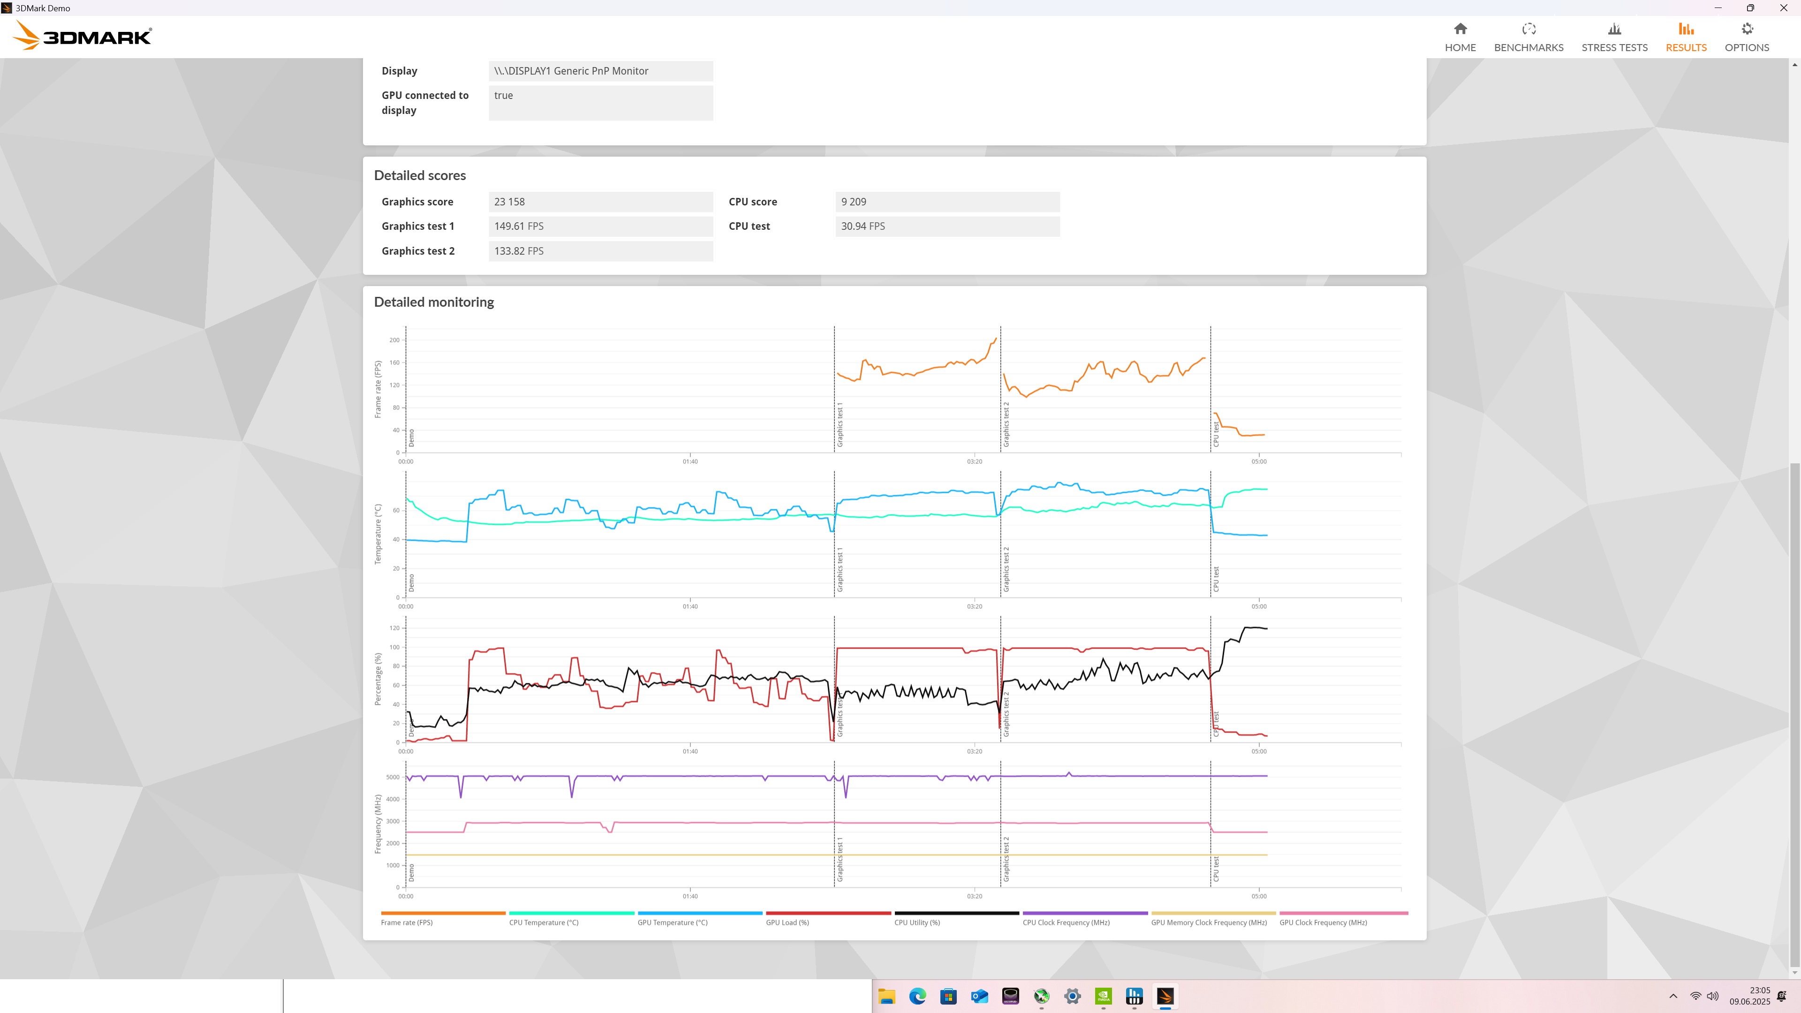
Task: Open MasterPlus+ app in taskbar
Action: (1010, 996)
